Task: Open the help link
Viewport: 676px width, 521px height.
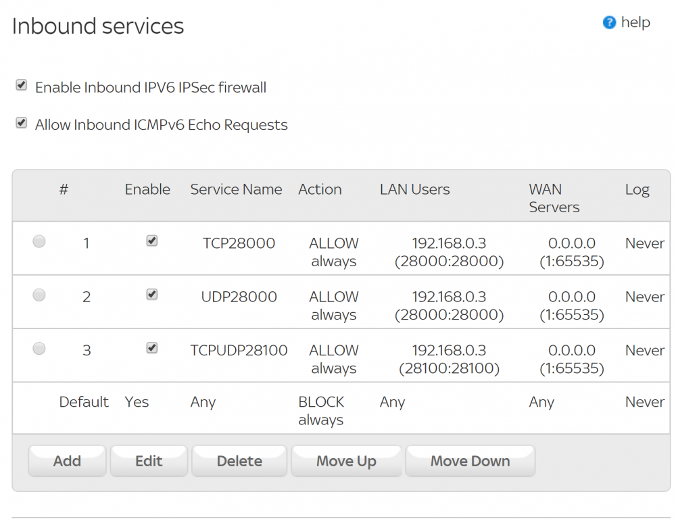Action: click(x=635, y=22)
